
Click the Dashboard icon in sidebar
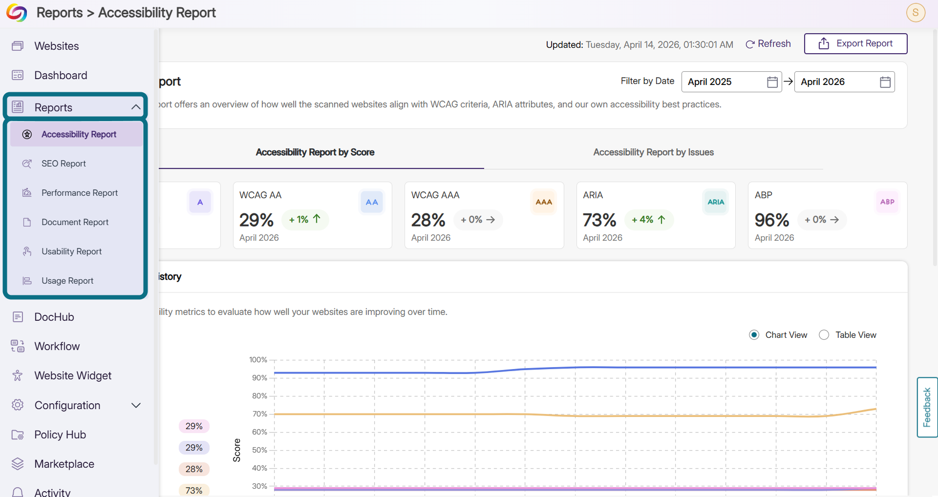pyautogui.click(x=18, y=75)
